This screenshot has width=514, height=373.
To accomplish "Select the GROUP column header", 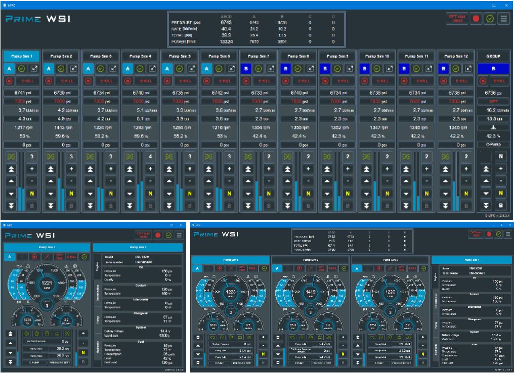I will [x=493, y=56].
